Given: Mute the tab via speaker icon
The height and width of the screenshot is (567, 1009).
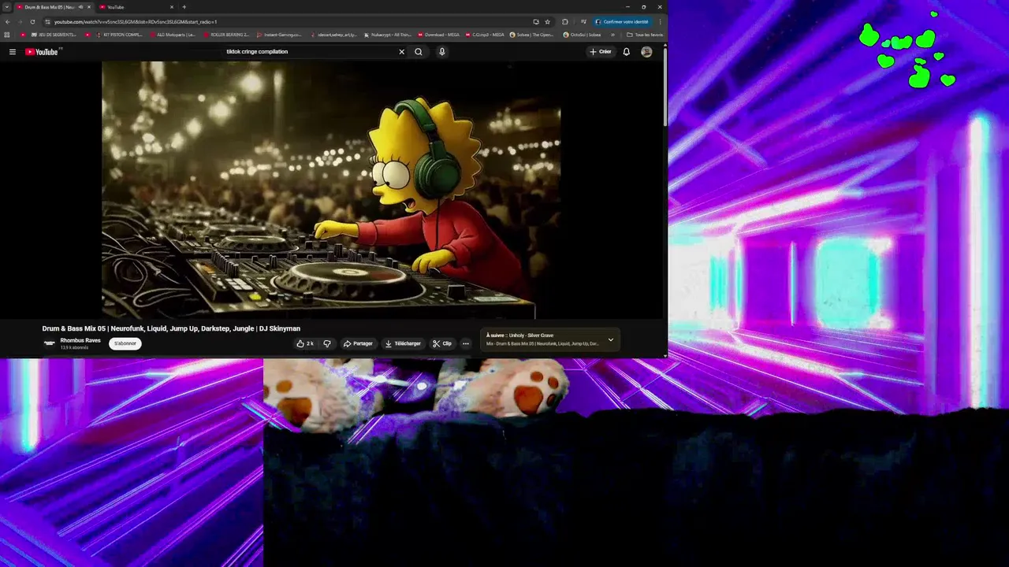Looking at the screenshot, I should point(80,7).
